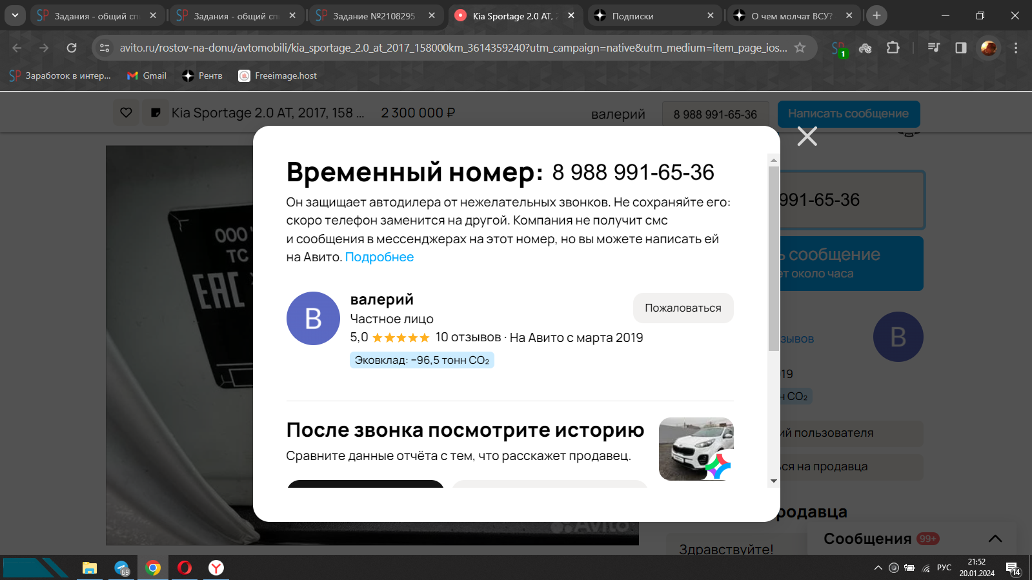
Task: Click the popup scrollbar up arrow
Action: [x=773, y=160]
